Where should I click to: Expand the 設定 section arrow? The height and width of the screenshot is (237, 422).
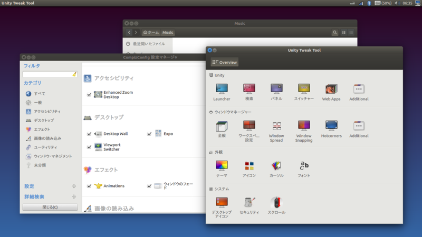point(74,186)
